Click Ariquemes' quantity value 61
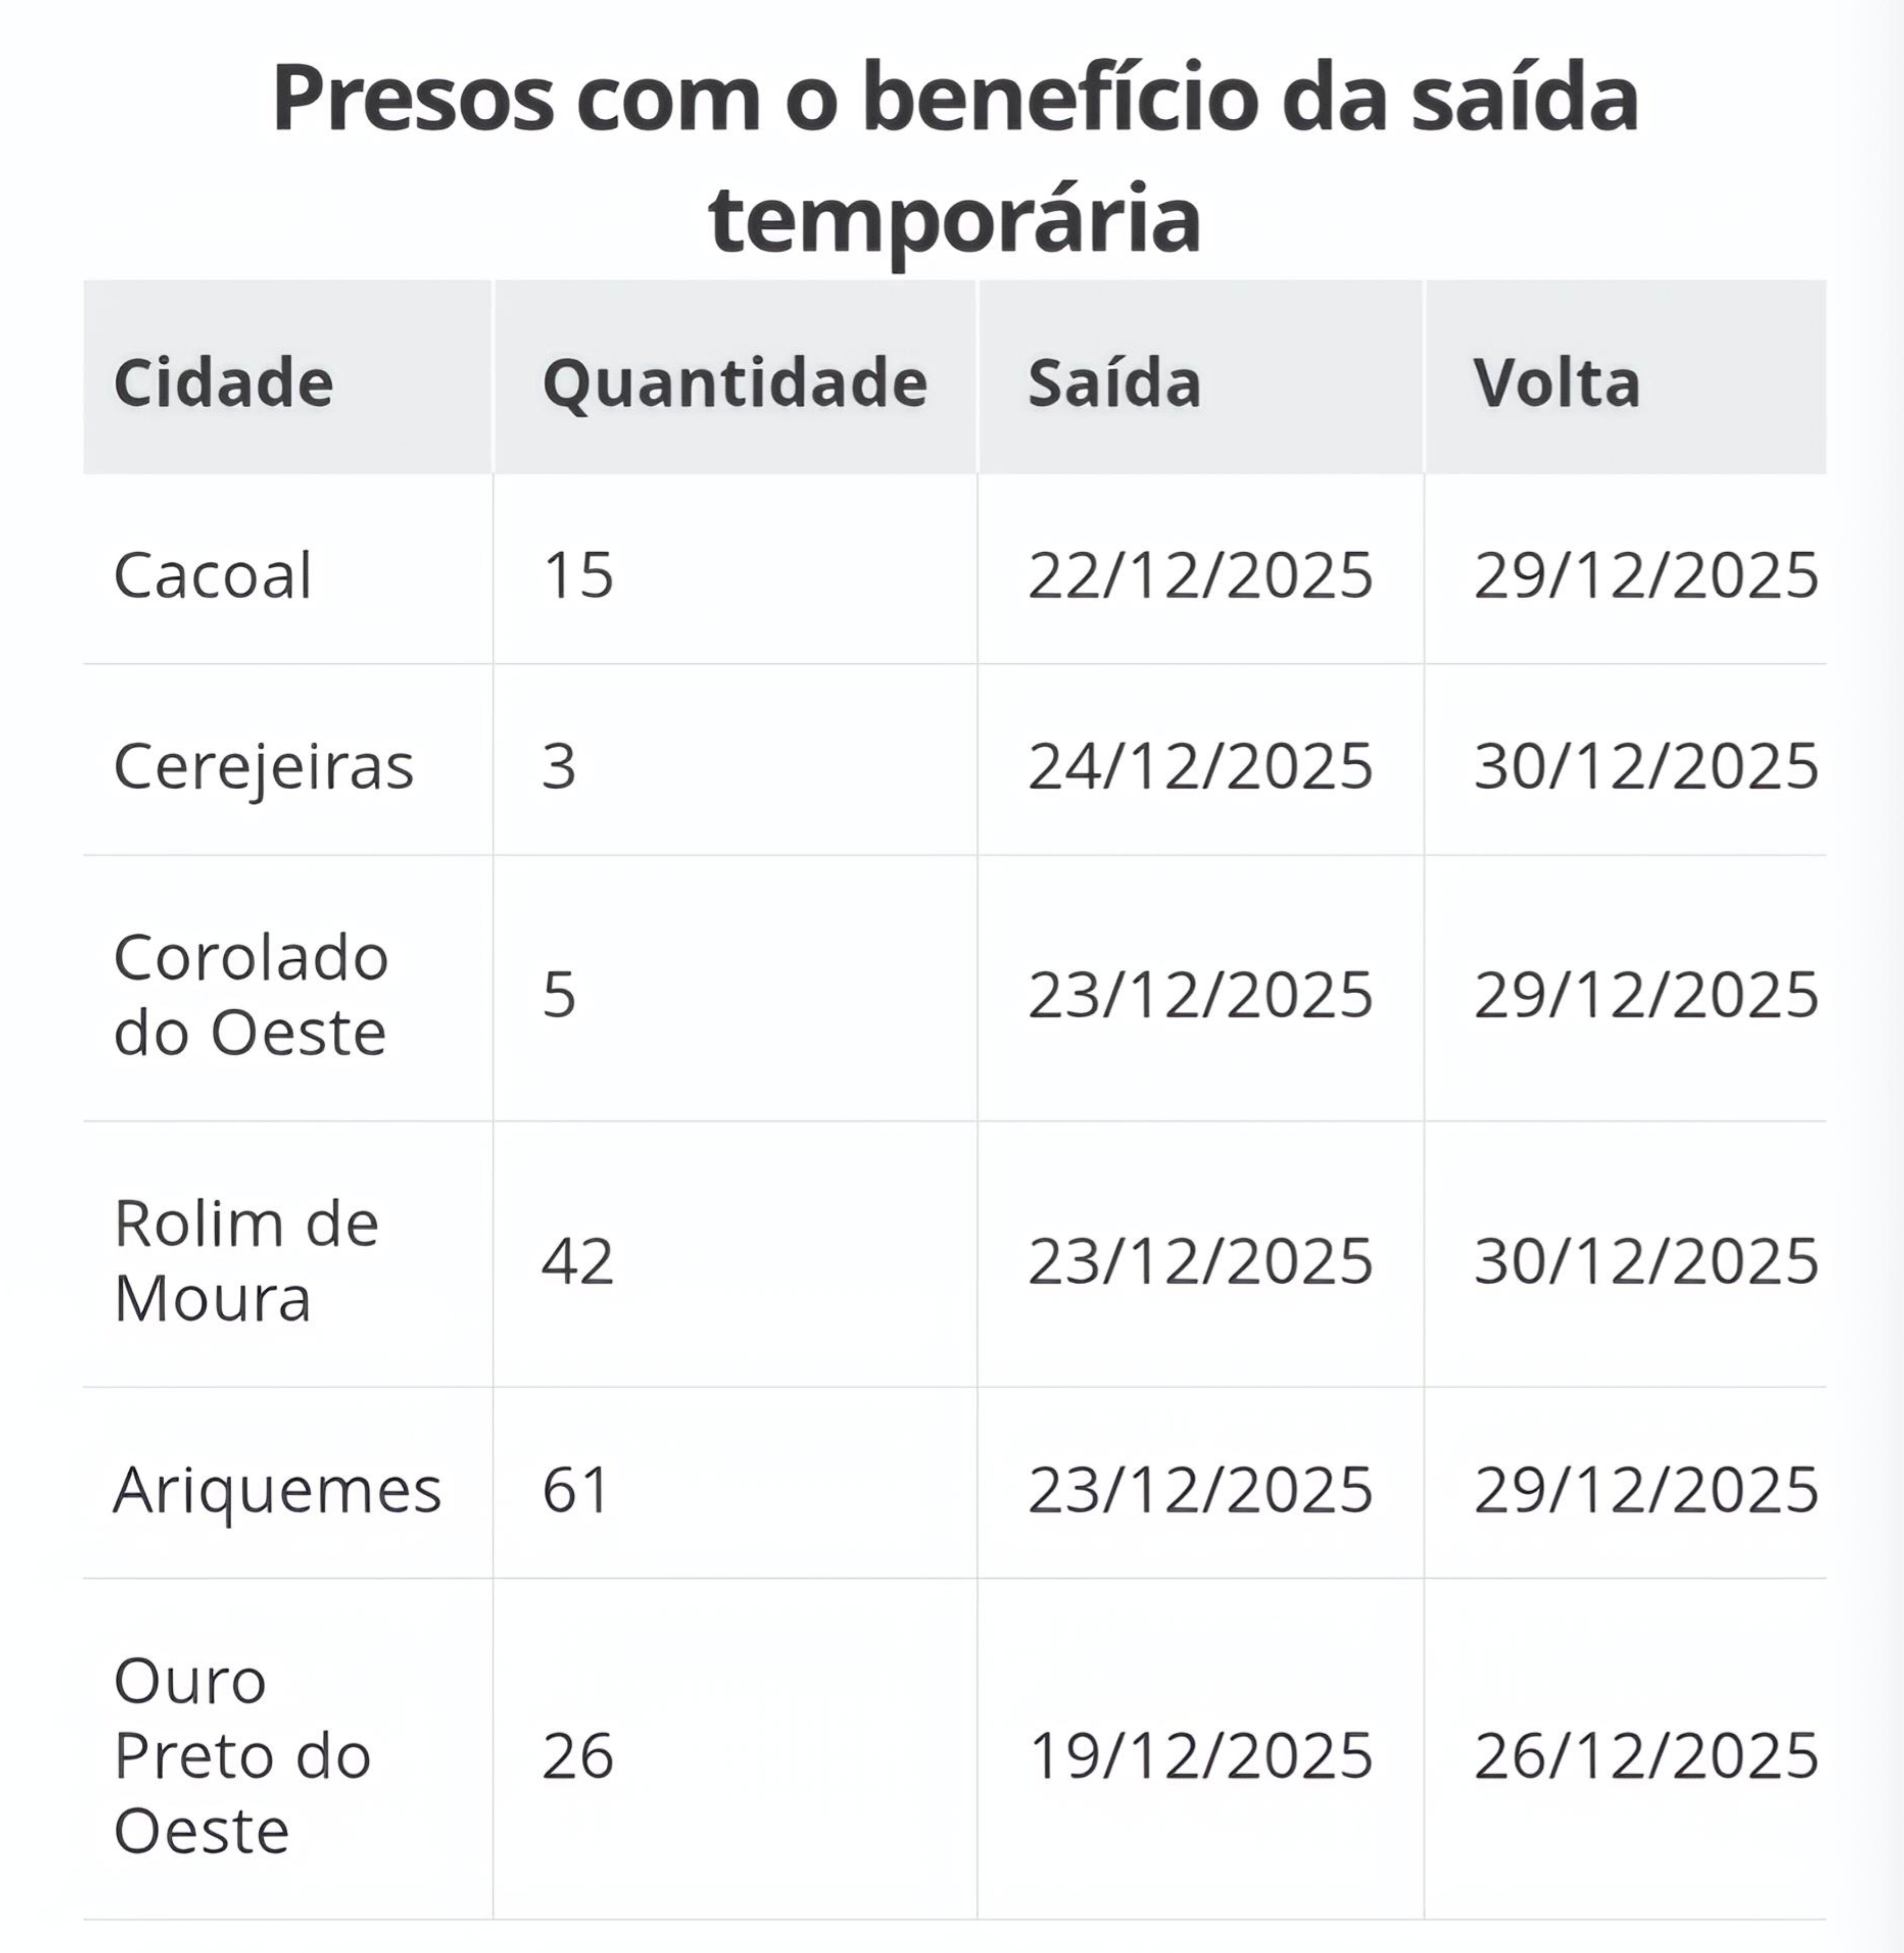 [x=575, y=1490]
